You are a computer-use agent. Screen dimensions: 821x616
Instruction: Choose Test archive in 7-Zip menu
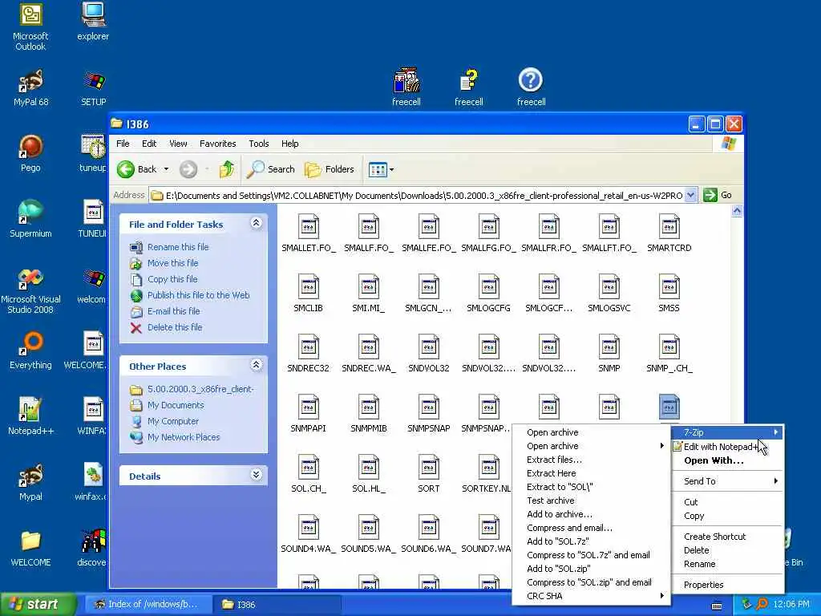[x=591, y=500]
